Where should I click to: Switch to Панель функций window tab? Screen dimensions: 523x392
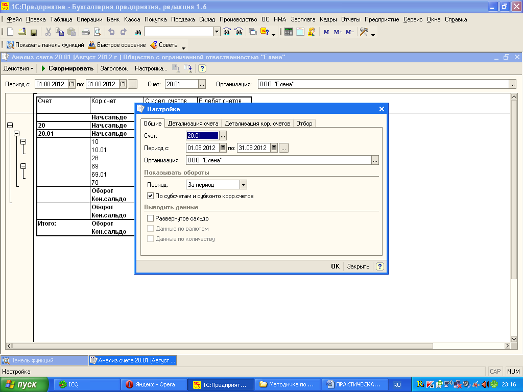tap(44, 360)
